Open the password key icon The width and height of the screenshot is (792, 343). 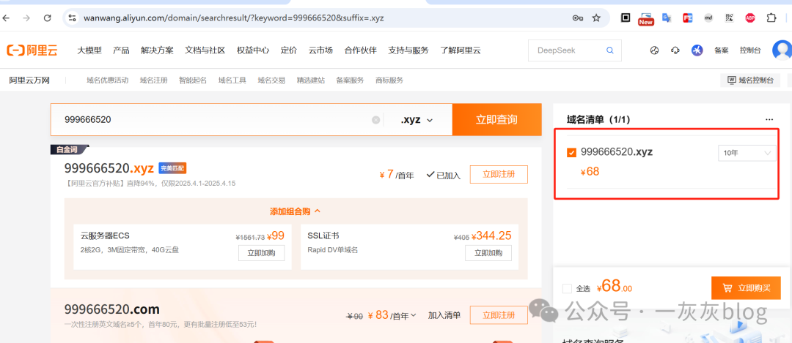578,18
